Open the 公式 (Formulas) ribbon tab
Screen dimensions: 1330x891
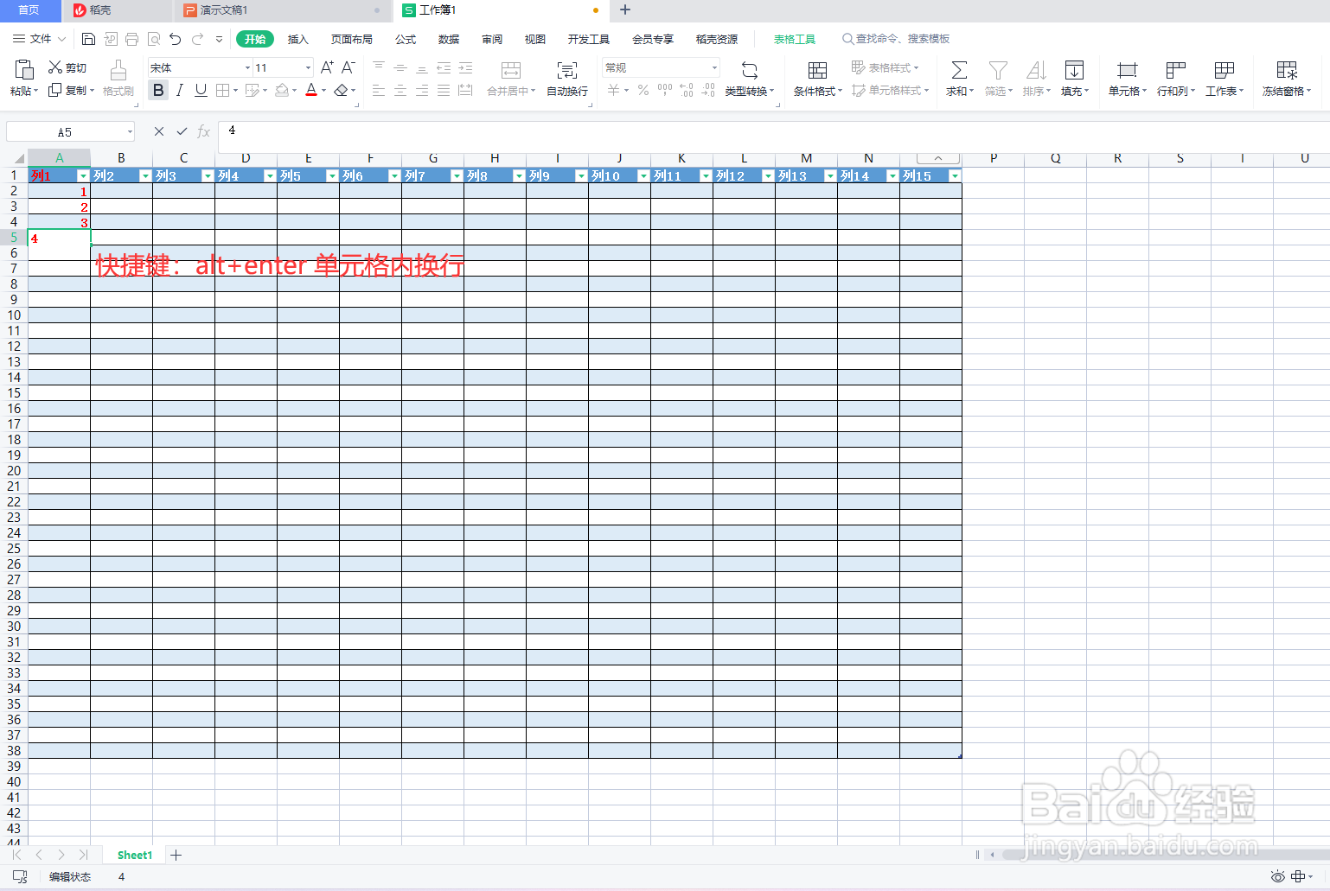pyautogui.click(x=406, y=39)
